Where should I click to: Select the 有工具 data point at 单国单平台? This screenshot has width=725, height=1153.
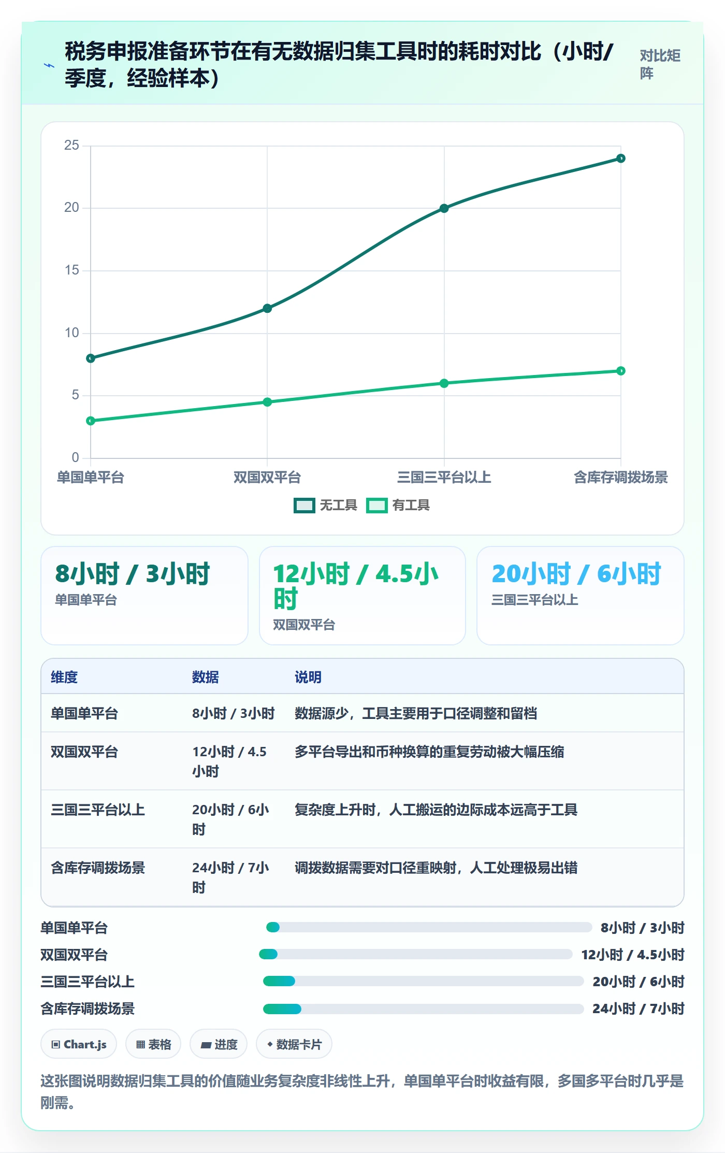[x=91, y=421]
